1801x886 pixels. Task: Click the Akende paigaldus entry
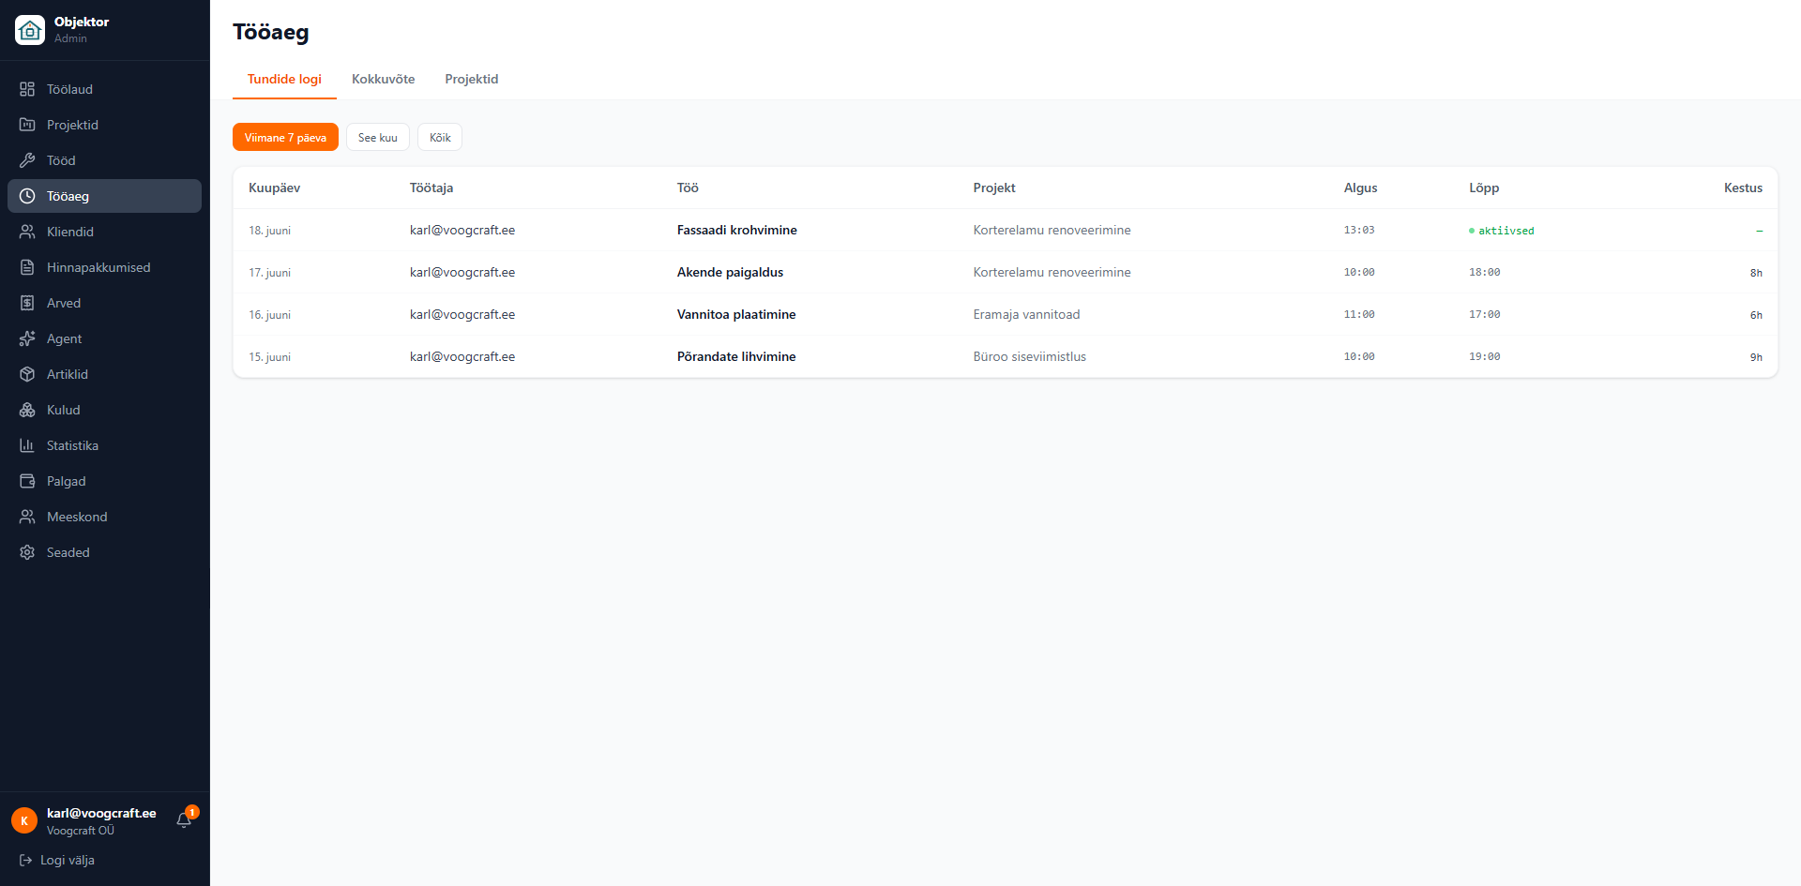click(x=730, y=272)
